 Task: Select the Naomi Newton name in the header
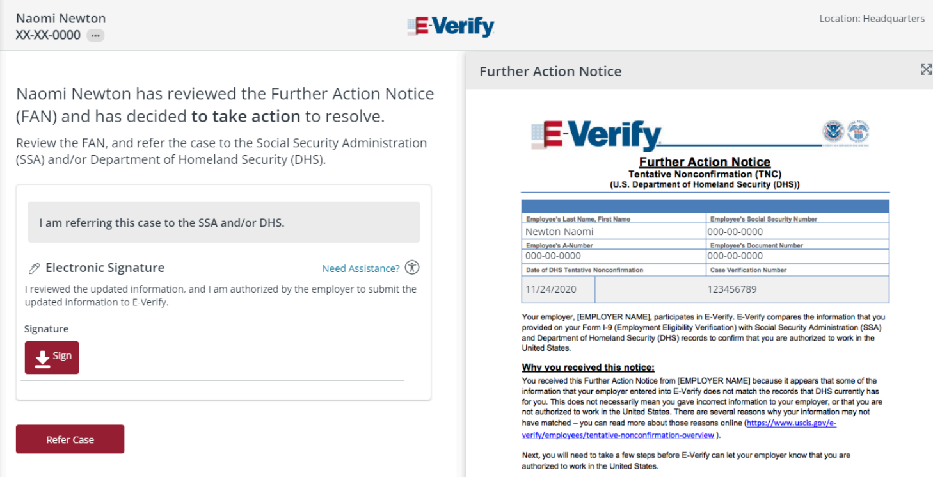pyautogui.click(x=61, y=18)
